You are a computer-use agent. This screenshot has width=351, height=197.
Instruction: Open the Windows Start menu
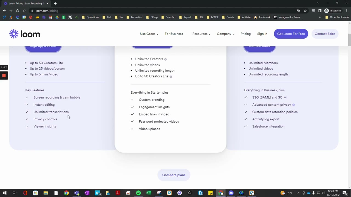(x=5, y=193)
